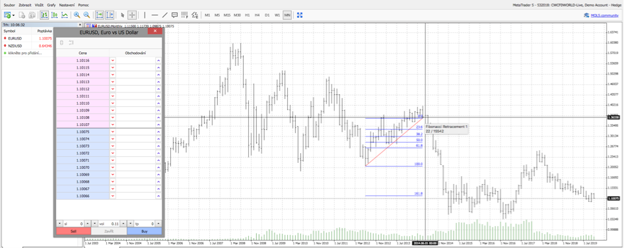Pick the horizontal line drawing tool
This screenshot has height=248, width=624.
pyautogui.click(x=155, y=15)
